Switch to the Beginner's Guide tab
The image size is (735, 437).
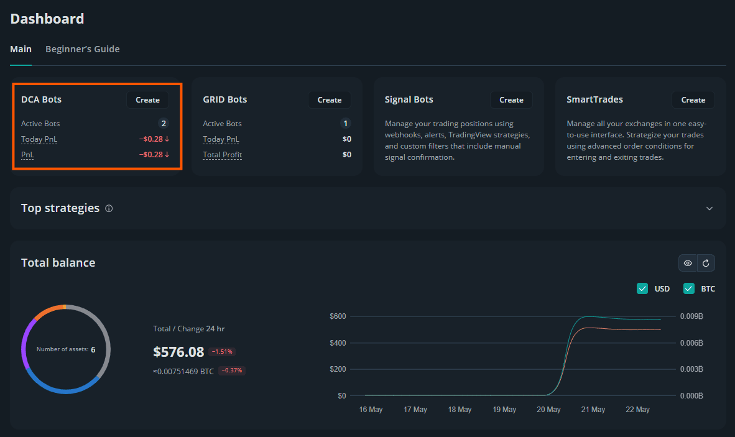click(83, 49)
